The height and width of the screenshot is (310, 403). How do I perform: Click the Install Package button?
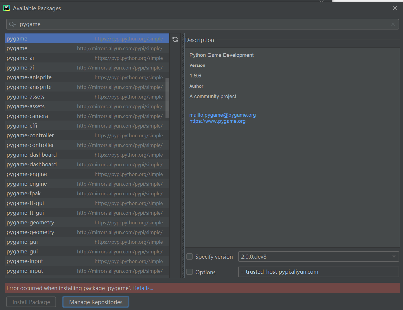coord(31,302)
